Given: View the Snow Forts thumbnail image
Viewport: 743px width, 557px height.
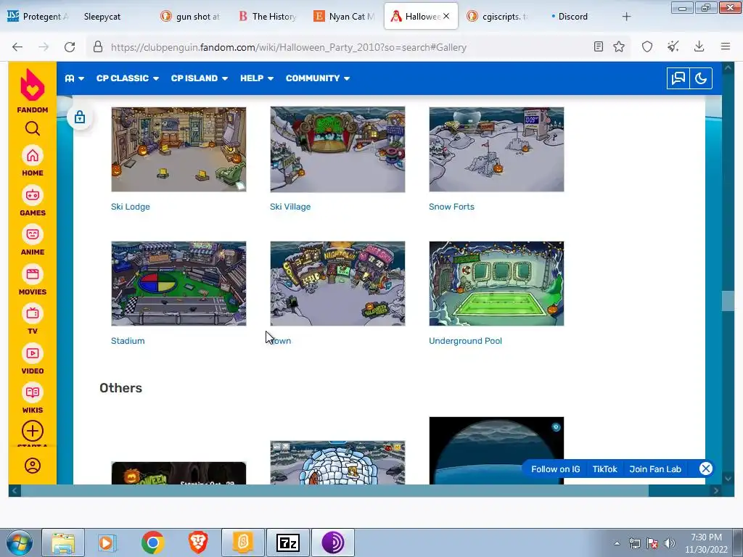Looking at the screenshot, I should click(x=496, y=149).
